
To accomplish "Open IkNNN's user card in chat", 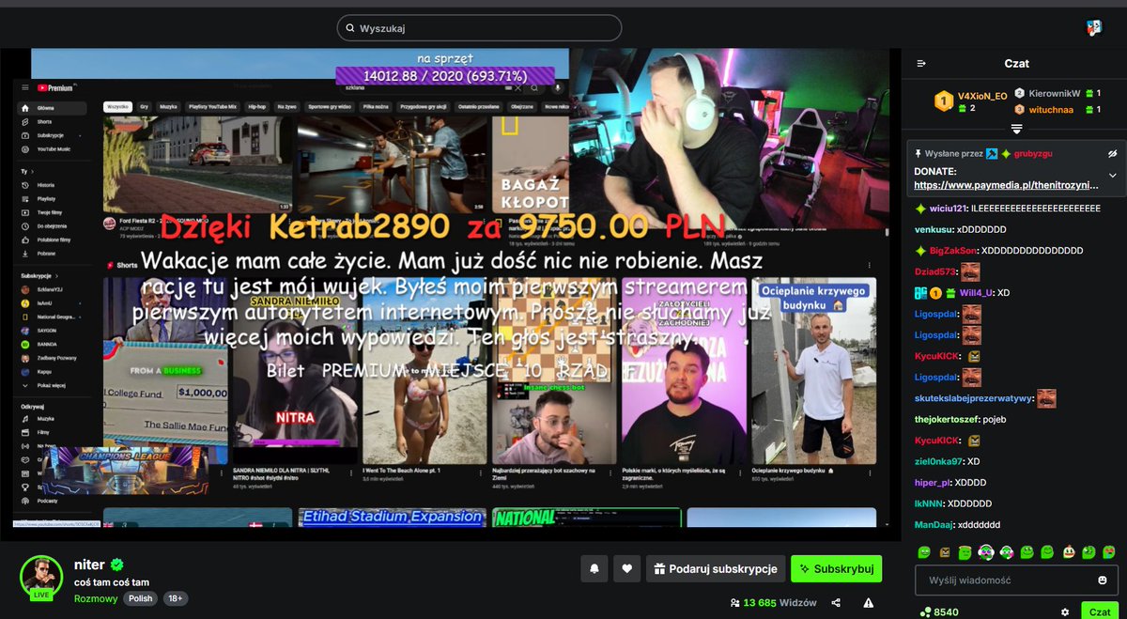I will coord(929,504).
